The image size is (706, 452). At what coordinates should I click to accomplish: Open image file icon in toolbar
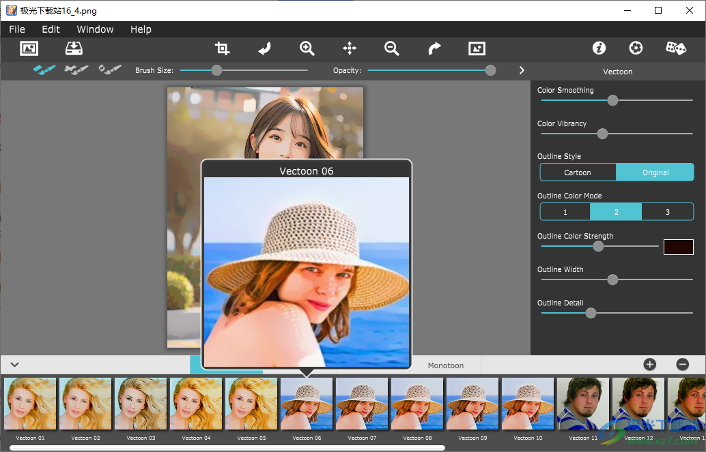tap(29, 48)
